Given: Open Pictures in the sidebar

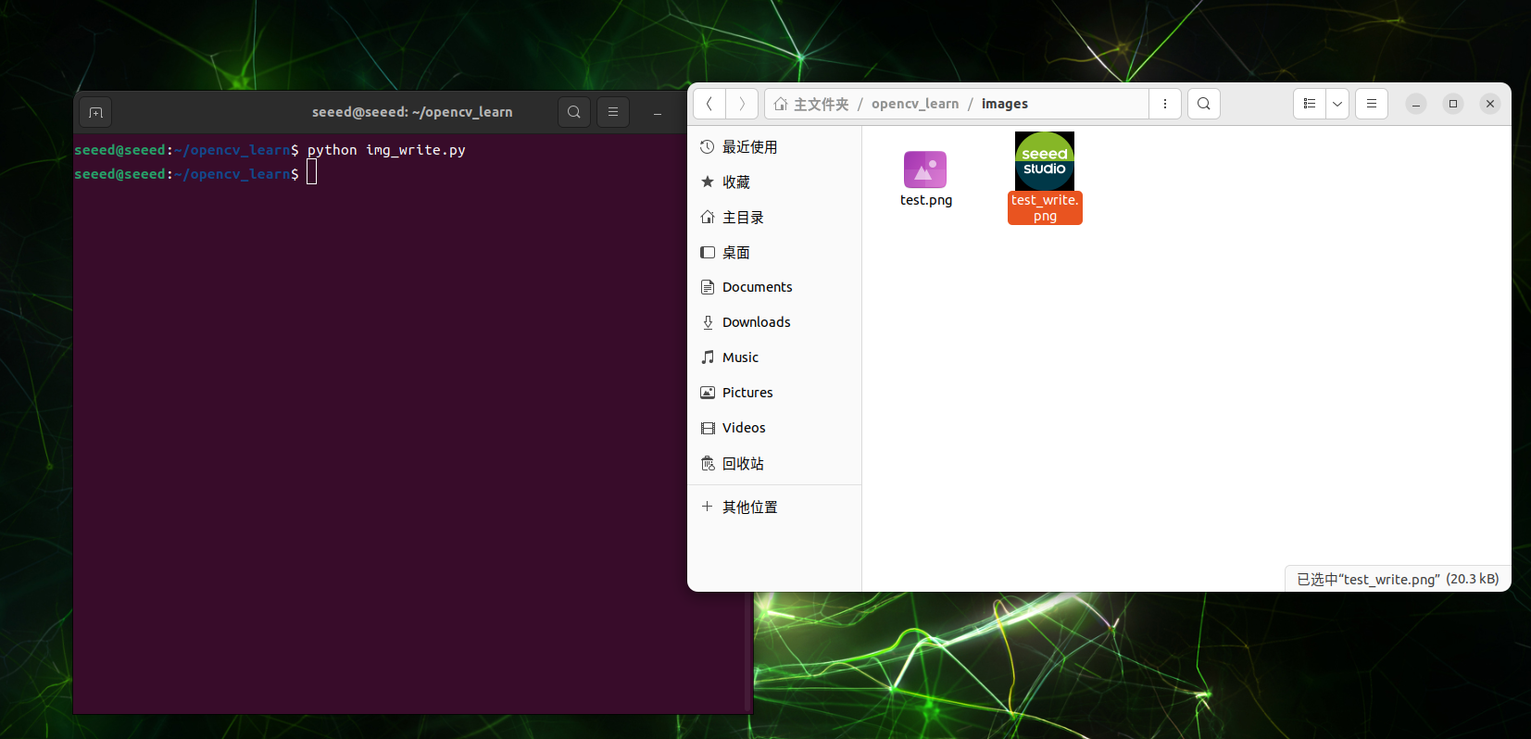Looking at the screenshot, I should coord(774,393).
